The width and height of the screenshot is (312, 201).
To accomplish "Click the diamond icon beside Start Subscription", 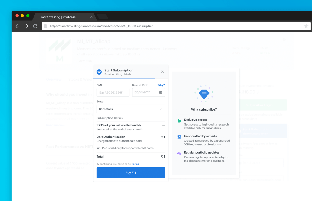I will point(99,72).
